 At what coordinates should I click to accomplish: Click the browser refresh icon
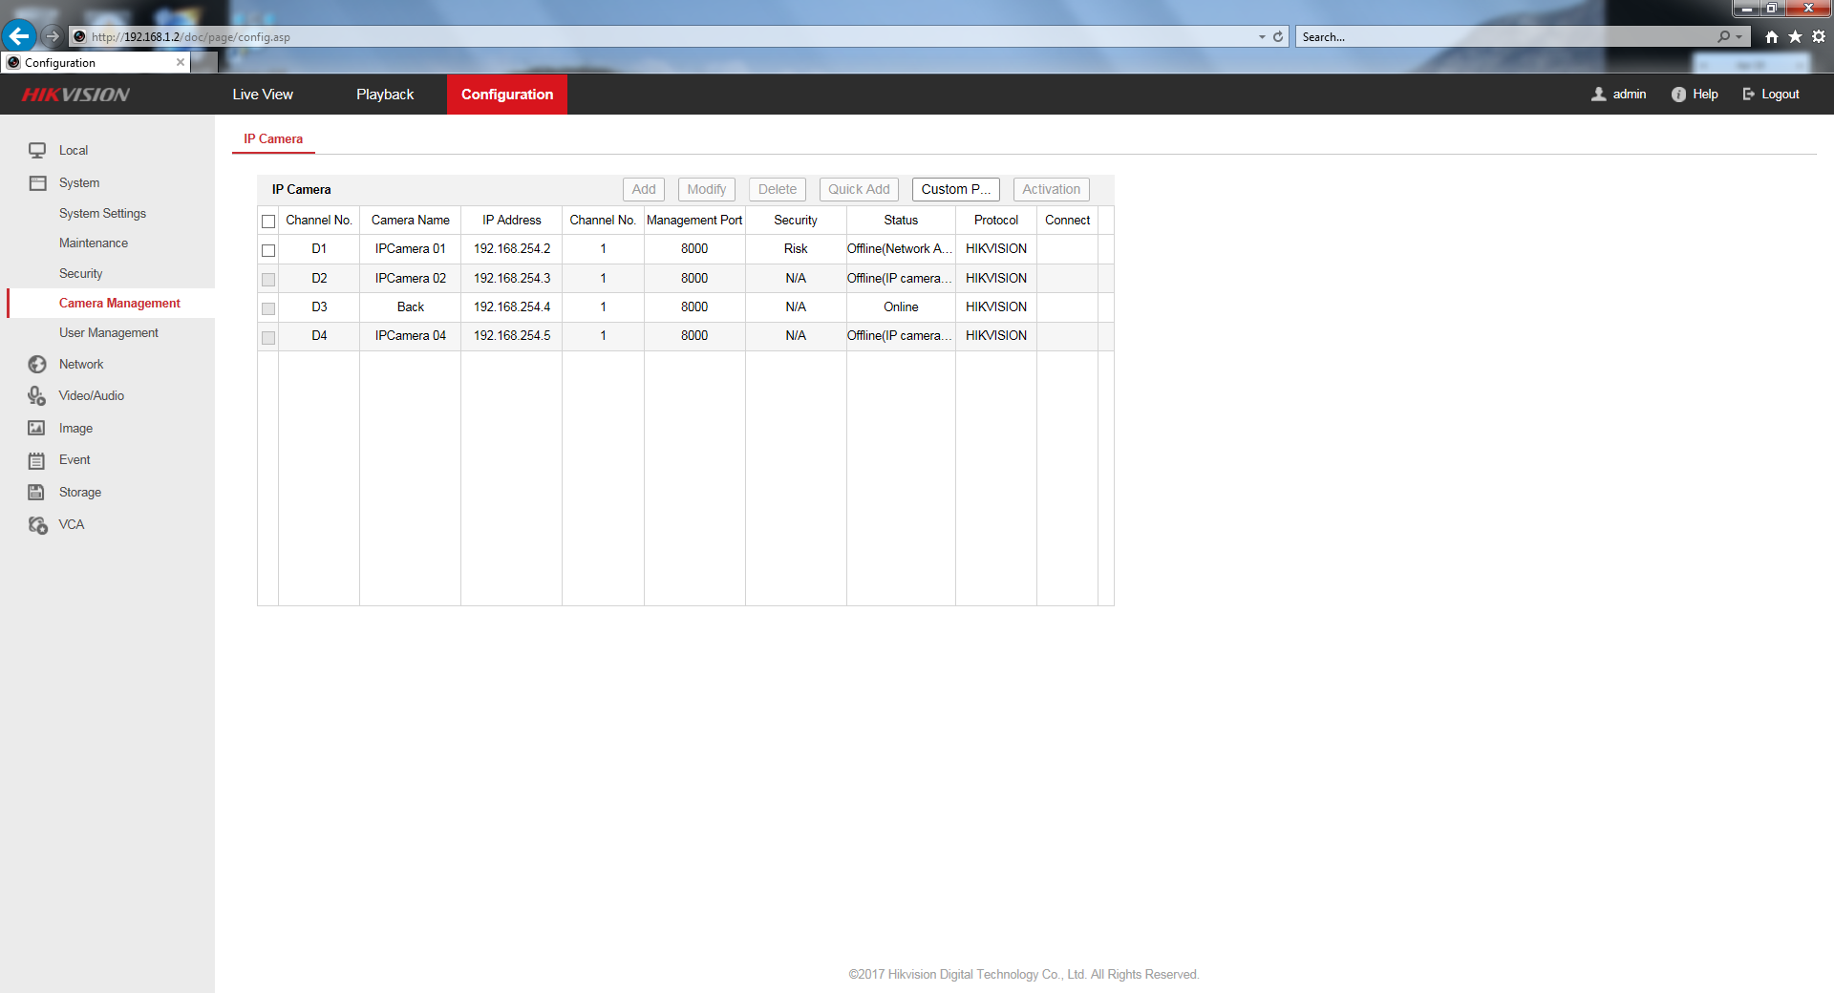pos(1278,37)
